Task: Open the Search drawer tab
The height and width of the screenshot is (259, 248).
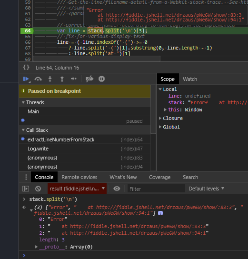Action: tap(190, 177)
